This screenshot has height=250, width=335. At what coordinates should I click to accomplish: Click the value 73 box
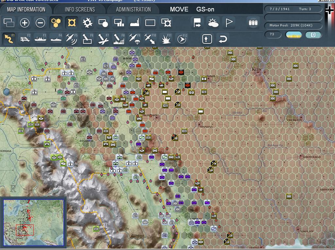(x=273, y=34)
